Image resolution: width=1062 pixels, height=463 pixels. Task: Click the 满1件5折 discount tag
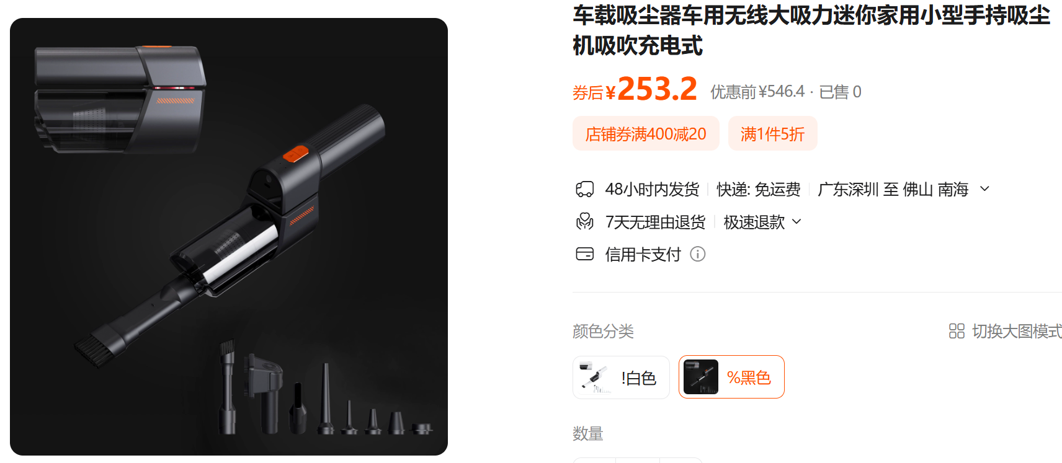(x=772, y=133)
